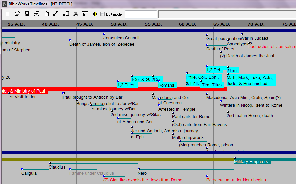Click (Oct) sails from Fair Havens event
The height and width of the screenshot is (184, 296).
[x=199, y=125]
